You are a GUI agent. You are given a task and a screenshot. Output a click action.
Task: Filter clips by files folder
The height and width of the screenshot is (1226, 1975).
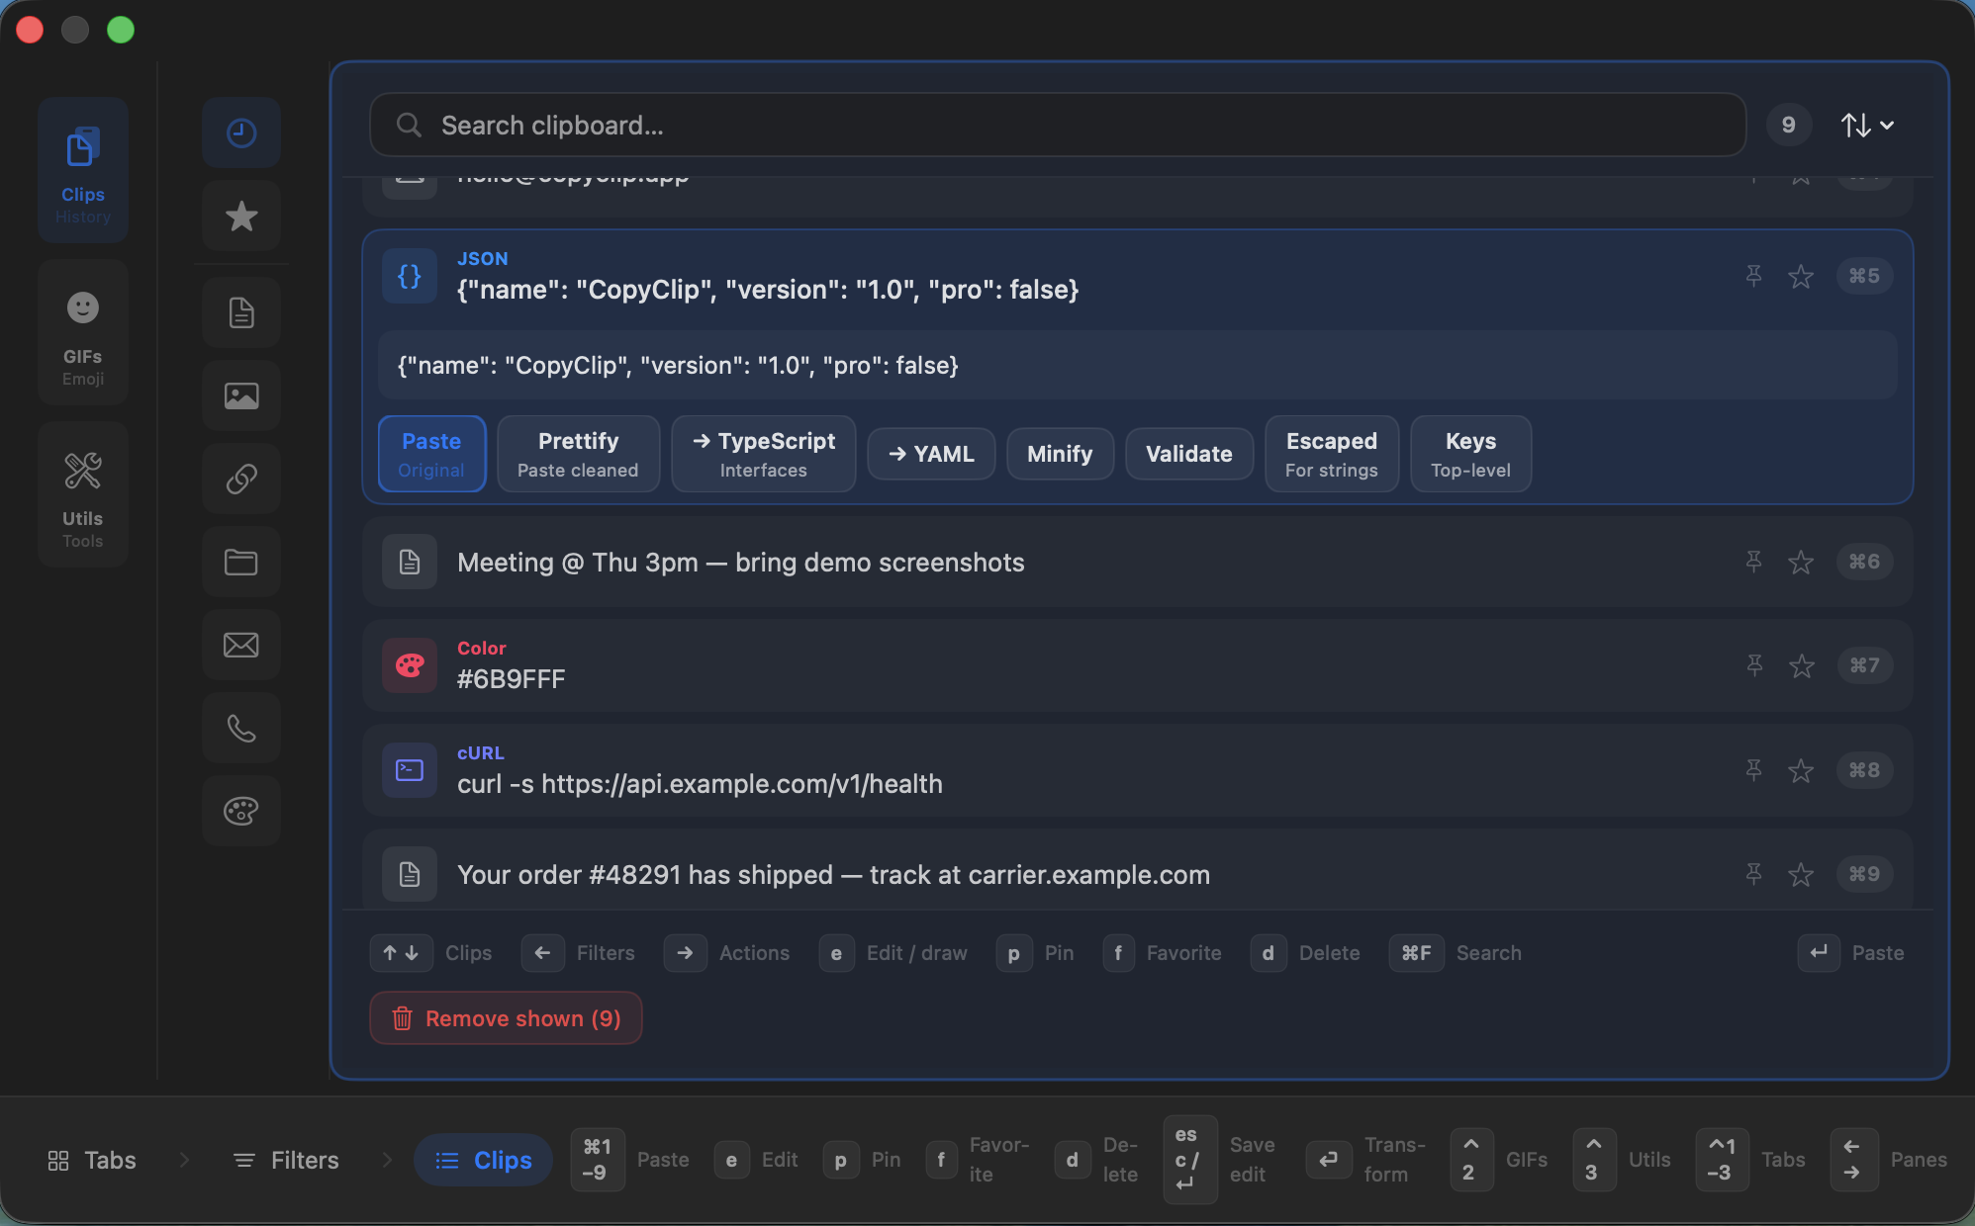point(241,562)
